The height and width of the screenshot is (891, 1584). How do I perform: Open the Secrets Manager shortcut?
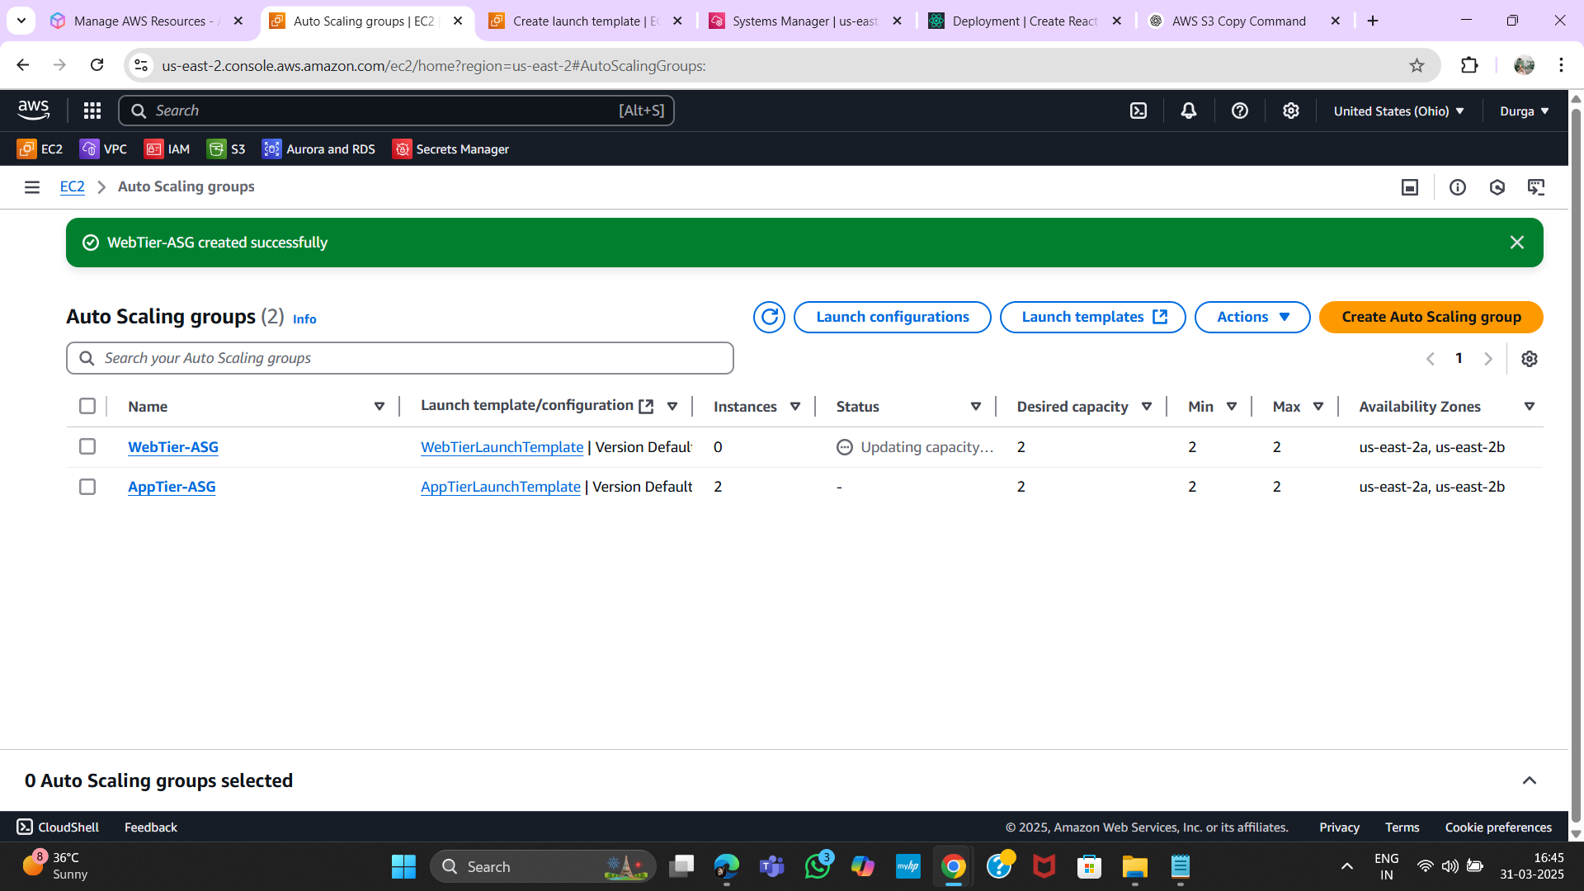pyautogui.click(x=450, y=149)
